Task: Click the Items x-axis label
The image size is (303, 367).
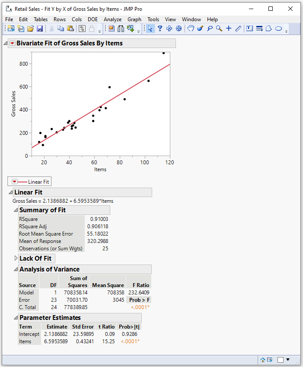Action: click(x=100, y=169)
